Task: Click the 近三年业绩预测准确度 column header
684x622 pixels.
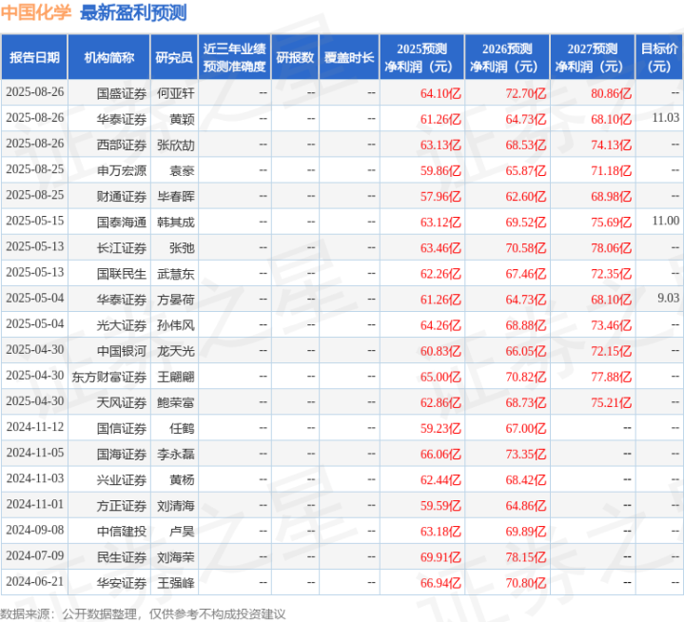Action: [234, 57]
